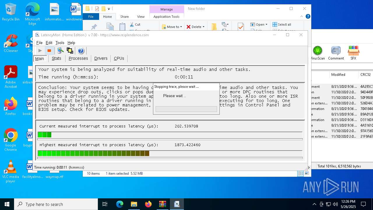Viewport: 373px width, 210px height.
Task: Open the File menu in LatencyMon
Action: [39, 43]
